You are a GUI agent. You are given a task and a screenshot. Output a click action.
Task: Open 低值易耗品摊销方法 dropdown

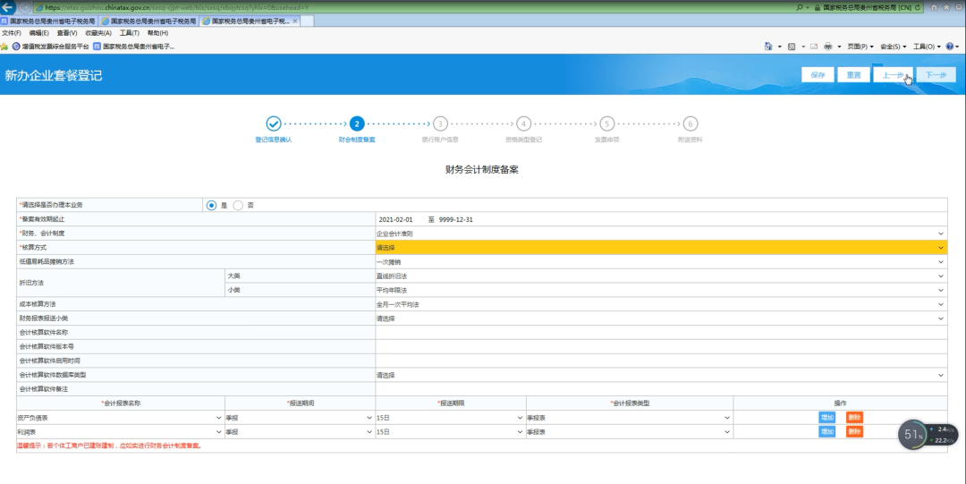[x=660, y=262]
